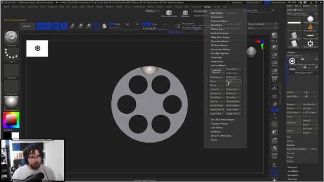This screenshot has width=324, height=182.
Task: Click the Edit mode button
Action: pyautogui.click(x=56, y=26)
